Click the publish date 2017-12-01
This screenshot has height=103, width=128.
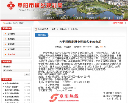(87, 47)
